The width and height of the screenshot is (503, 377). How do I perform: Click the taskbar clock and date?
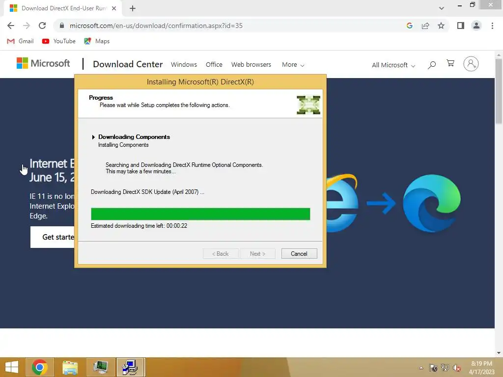pos(481,368)
